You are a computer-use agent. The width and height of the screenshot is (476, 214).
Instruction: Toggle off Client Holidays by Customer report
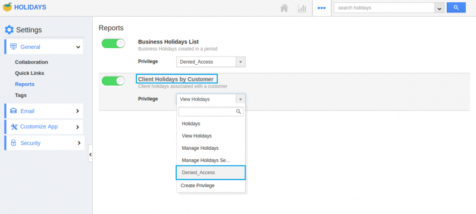point(113,81)
